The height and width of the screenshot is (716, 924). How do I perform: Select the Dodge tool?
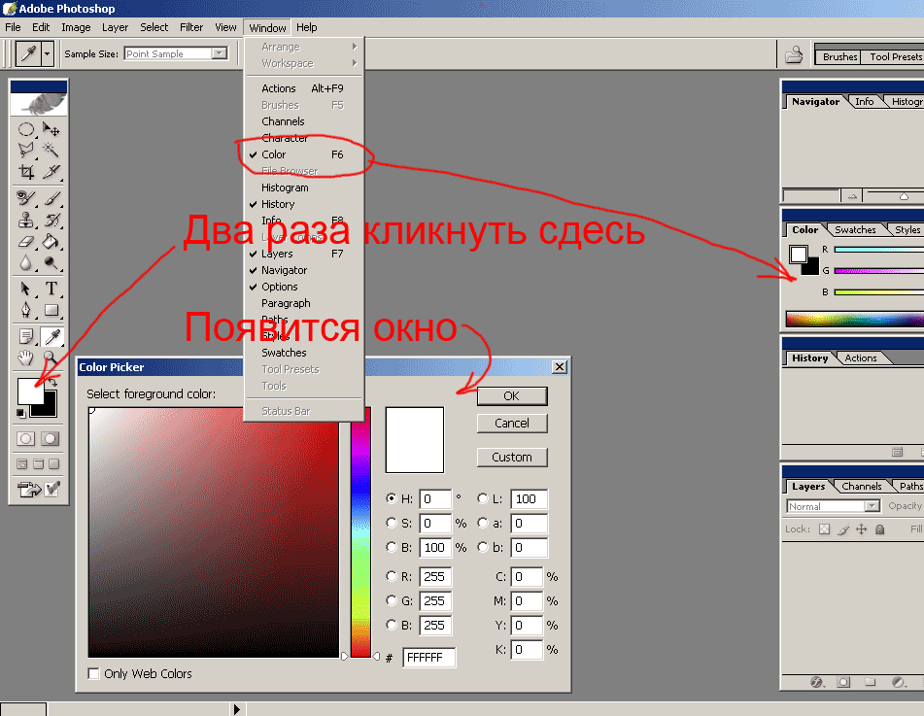click(x=51, y=263)
